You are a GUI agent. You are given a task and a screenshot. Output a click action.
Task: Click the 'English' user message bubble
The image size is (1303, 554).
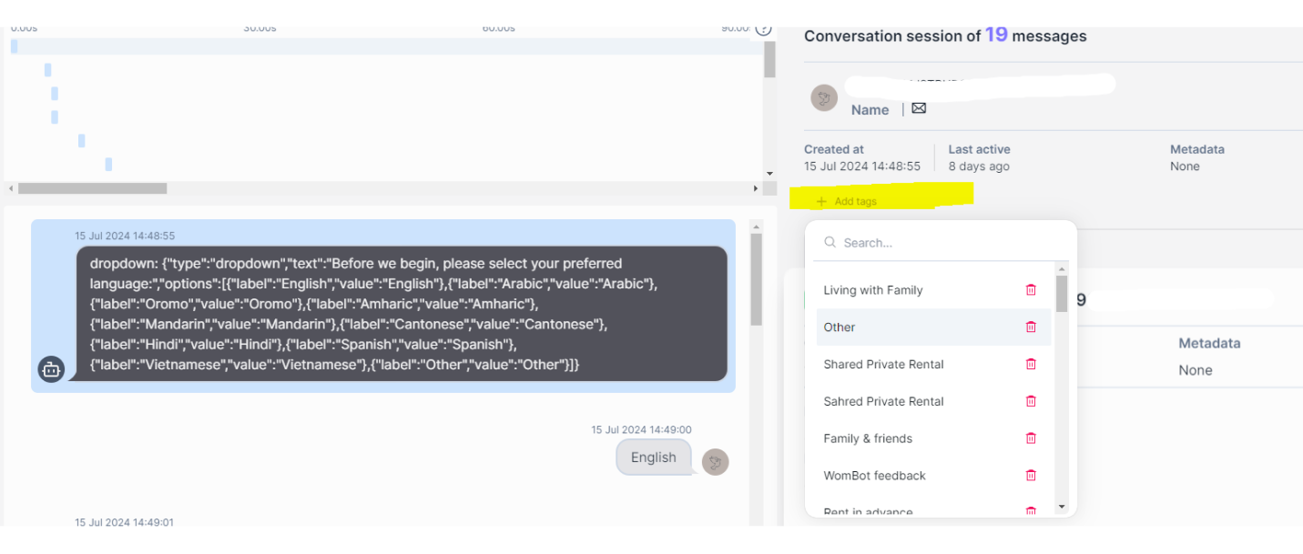(653, 458)
